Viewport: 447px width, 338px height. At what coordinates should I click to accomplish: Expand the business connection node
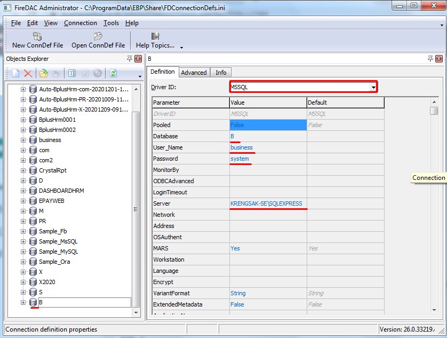tap(23, 140)
